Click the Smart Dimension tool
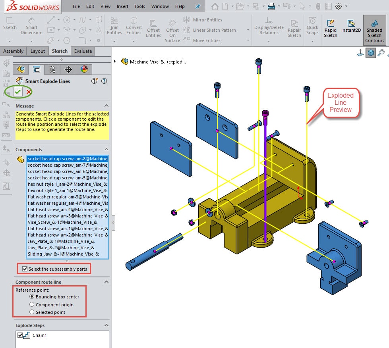This screenshot has width=389, height=348. click(31, 26)
